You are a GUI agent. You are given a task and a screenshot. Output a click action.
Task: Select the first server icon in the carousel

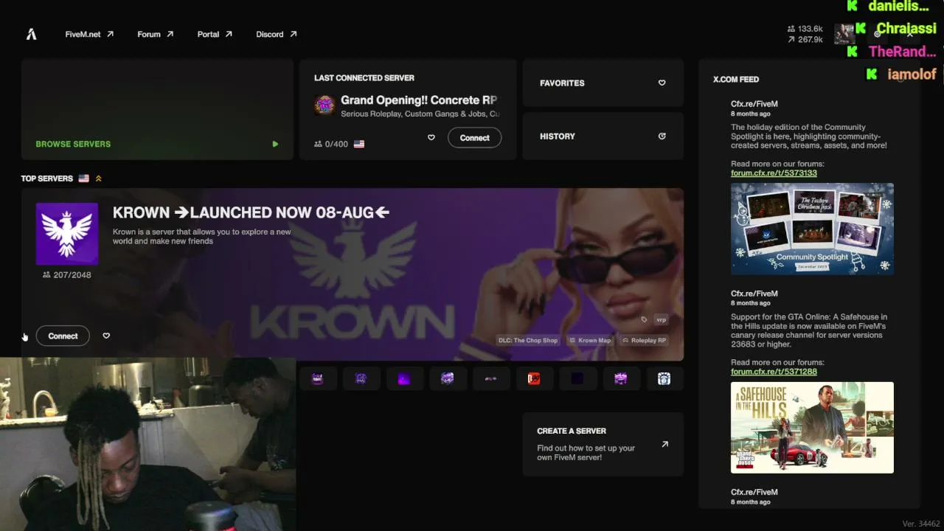[x=318, y=378]
